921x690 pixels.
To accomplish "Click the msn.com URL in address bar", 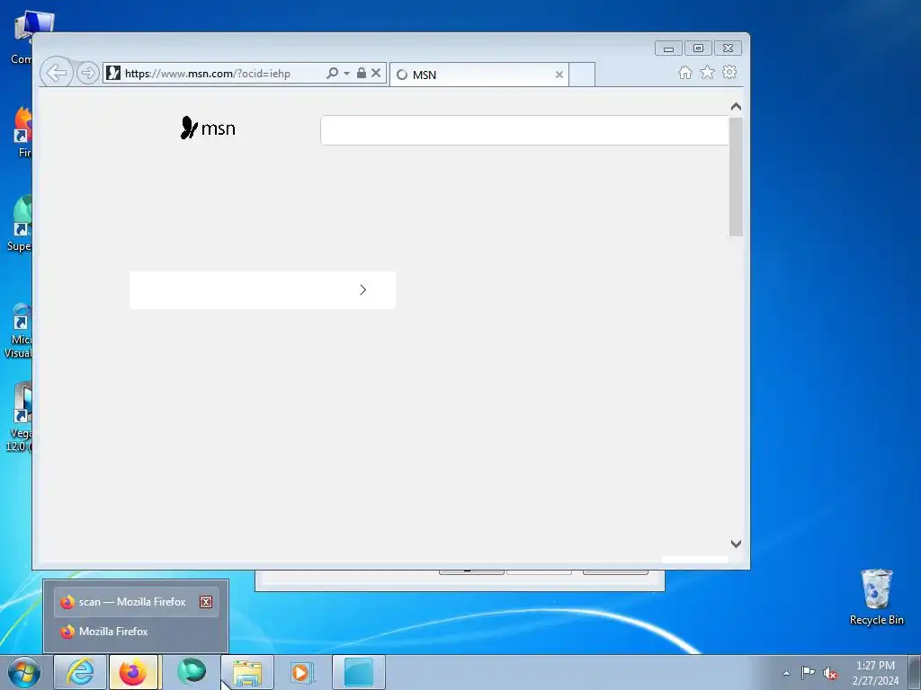I will point(208,74).
